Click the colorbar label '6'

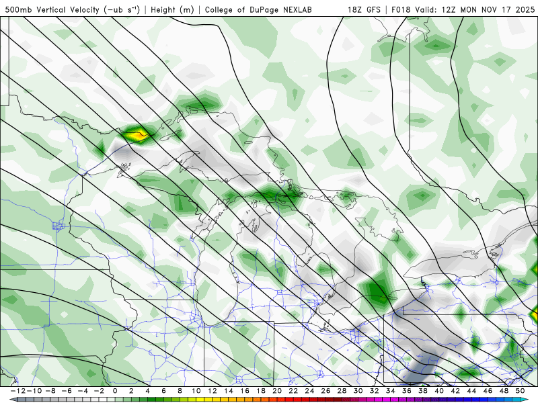click(163, 391)
